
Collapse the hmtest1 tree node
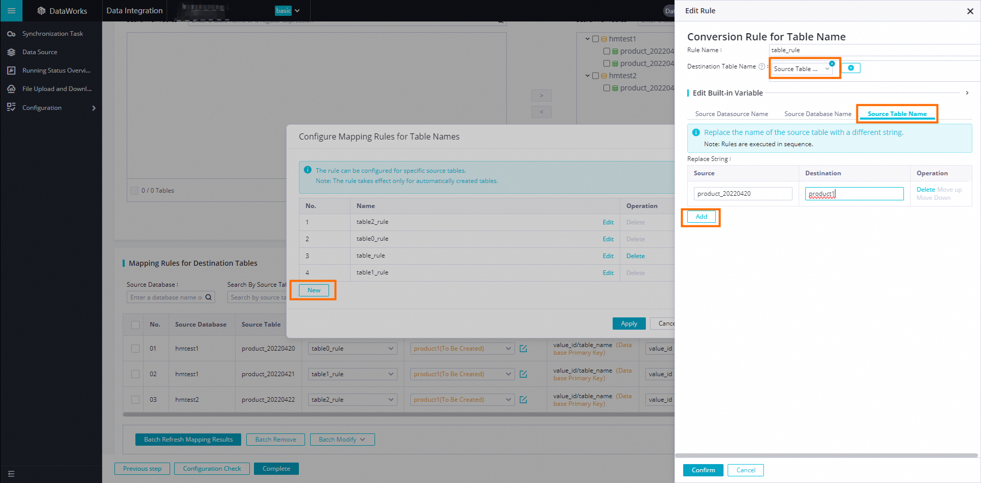coord(588,39)
